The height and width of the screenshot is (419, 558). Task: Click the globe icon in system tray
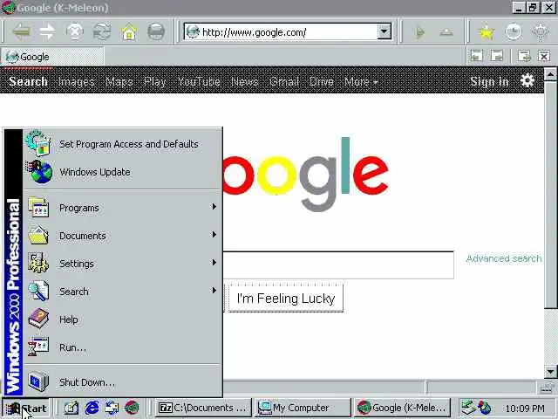click(485, 408)
